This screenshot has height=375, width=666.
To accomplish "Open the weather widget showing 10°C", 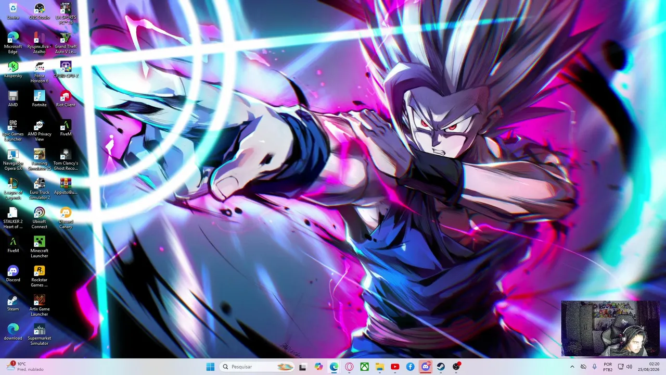I will (x=25, y=367).
